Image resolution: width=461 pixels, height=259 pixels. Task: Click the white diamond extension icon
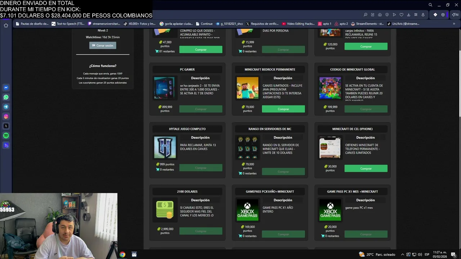[x=435, y=15]
